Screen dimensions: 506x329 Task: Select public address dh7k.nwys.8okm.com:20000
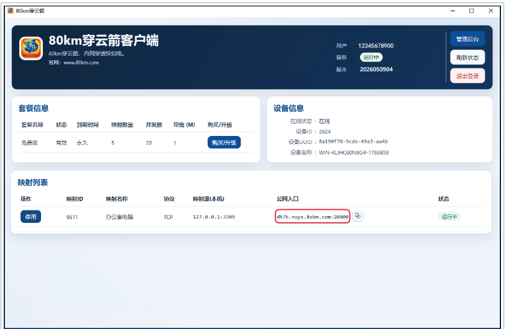313,217
